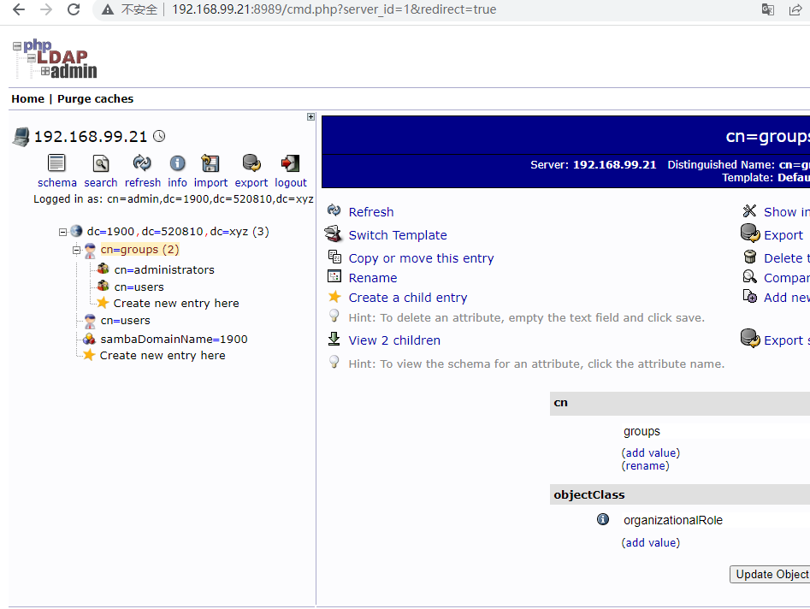810x609 pixels.
Task: Collapse the dc=1900,dc=520810,dc=xyz tree node
Action: click(62, 232)
